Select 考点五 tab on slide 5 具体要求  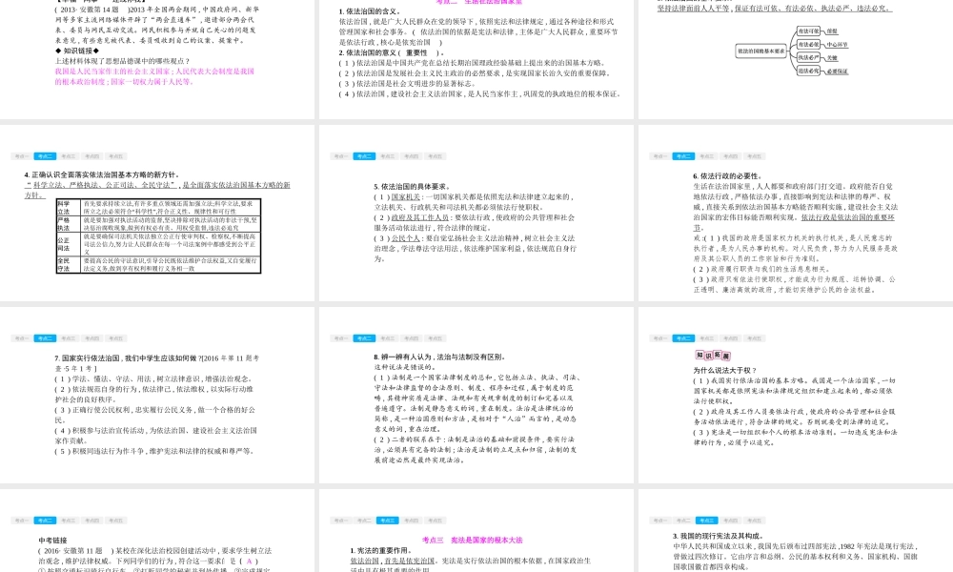[x=436, y=156]
